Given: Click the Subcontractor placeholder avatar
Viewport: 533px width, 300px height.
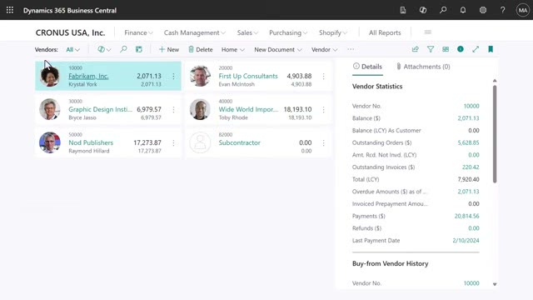Looking at the screenshot, I should tap(200, 142).
